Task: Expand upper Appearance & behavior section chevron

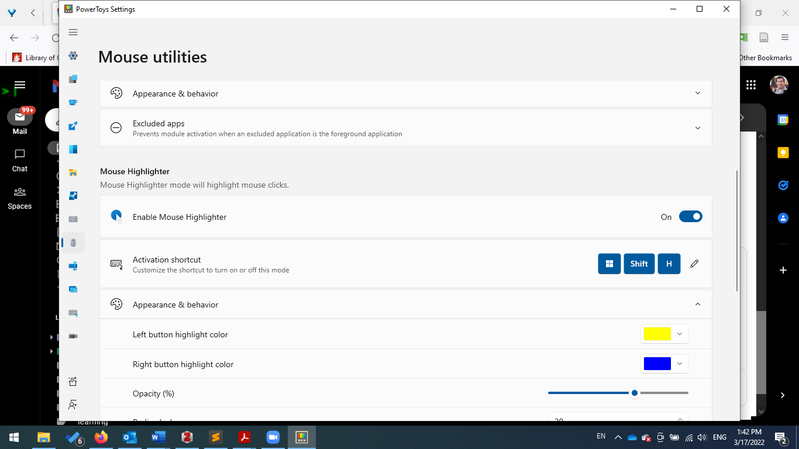Action: (698, 93)
